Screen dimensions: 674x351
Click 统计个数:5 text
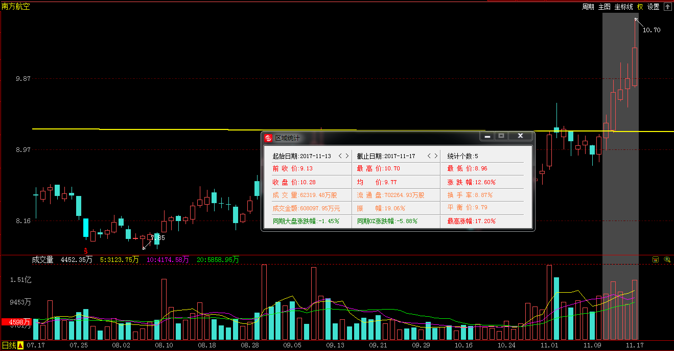463,156
